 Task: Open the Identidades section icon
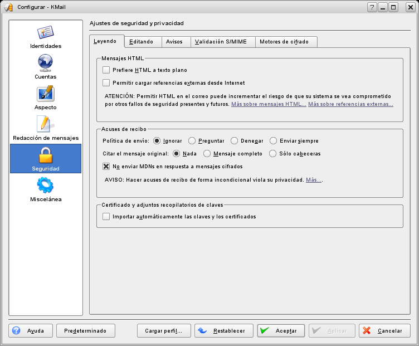(x=45, y=32)
